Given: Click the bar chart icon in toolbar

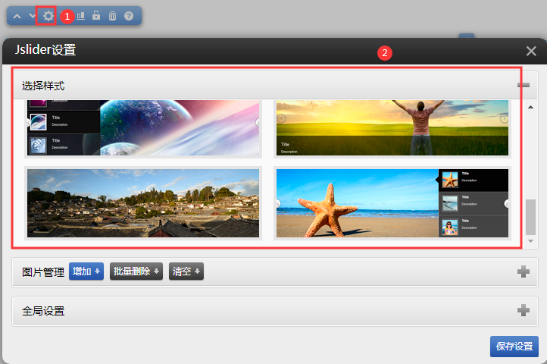Looking at the screenshot, I should 80,15.
